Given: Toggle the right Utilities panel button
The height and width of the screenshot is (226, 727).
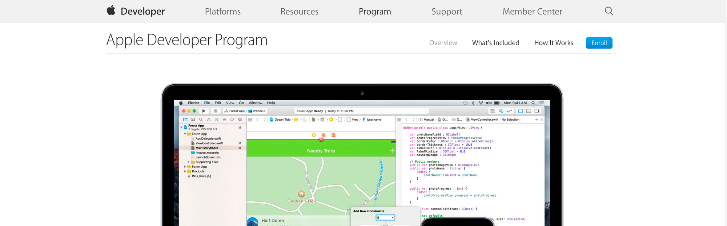Looking at the screenshot, I should click(x=537, y=111).
